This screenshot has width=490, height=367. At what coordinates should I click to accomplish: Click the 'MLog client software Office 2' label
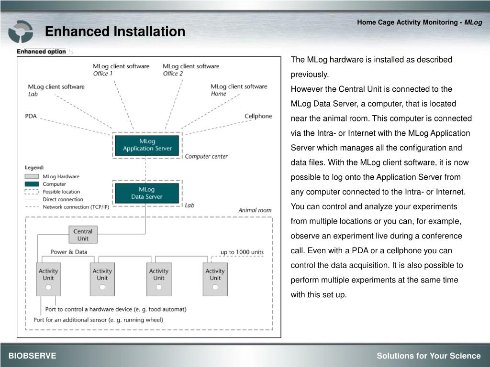pos(191,70)
